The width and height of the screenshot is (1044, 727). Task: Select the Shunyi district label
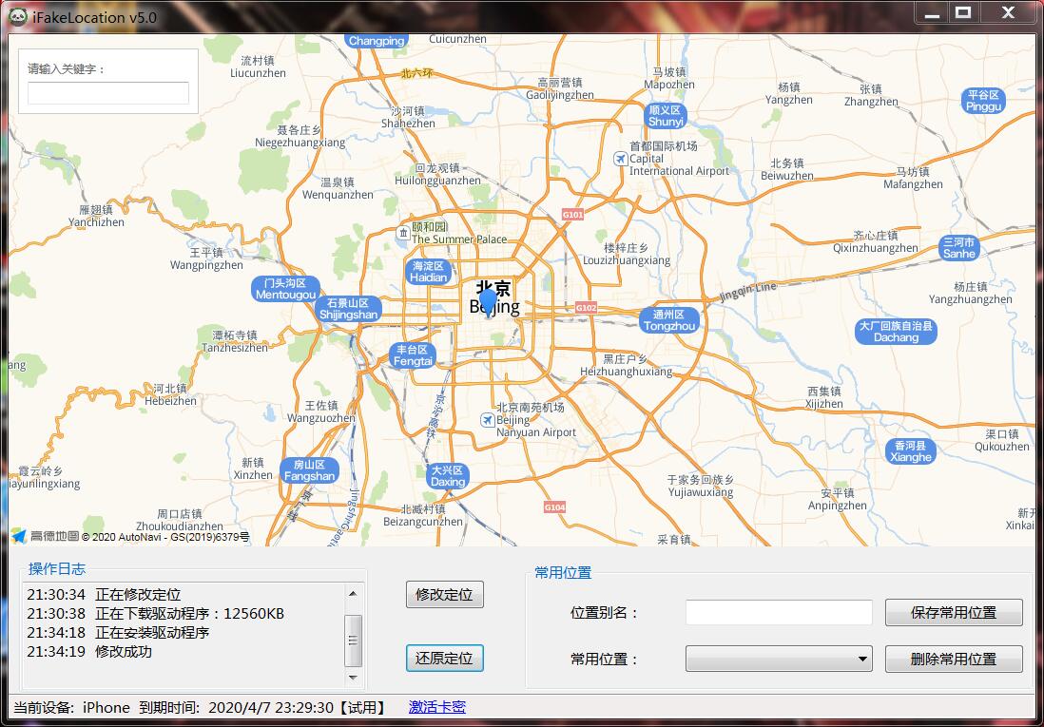click(666, 116)
